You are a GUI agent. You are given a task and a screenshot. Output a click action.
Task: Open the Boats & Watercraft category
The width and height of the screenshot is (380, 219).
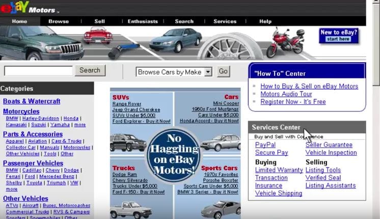[x=32, y=101]
